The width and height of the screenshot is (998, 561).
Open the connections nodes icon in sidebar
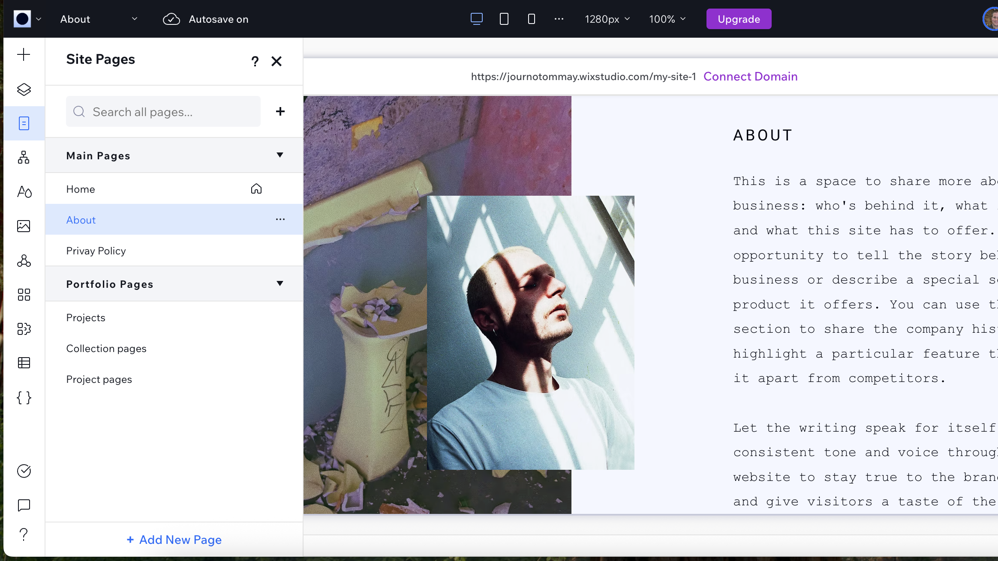[24, 260]
